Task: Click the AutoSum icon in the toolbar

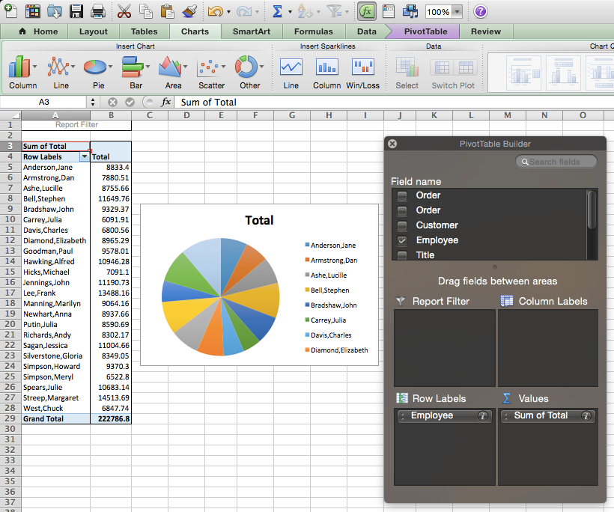Action: click(279, 10)
